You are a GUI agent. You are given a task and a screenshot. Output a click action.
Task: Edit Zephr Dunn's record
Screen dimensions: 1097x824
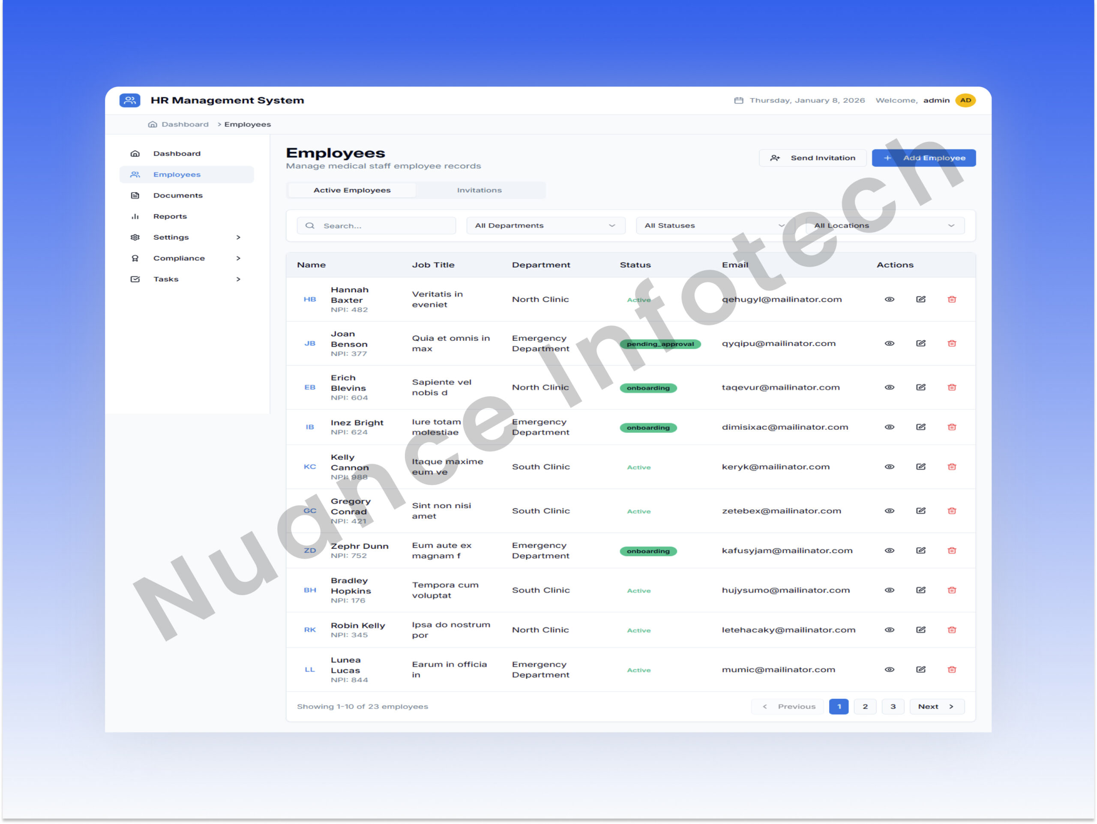[x=920, y=551]
